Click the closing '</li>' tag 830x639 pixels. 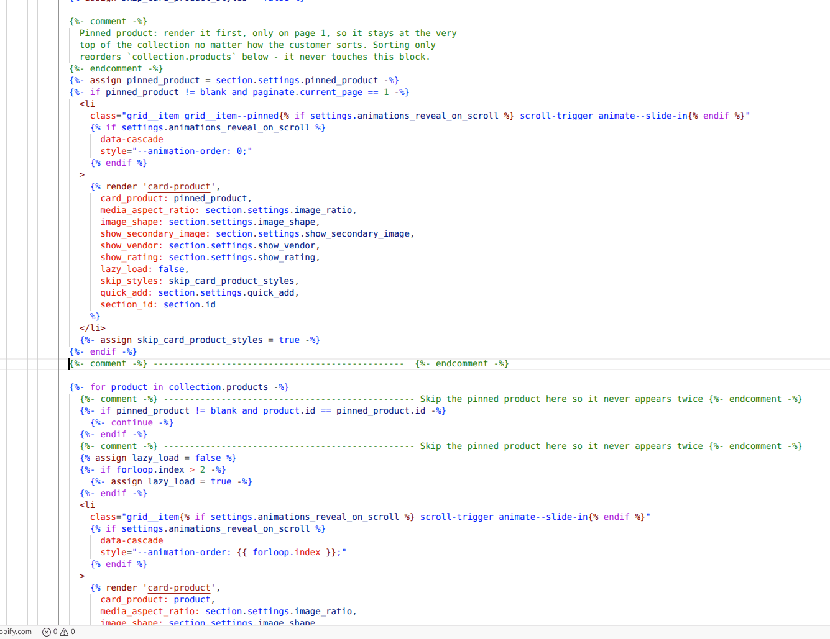point(93,328)
